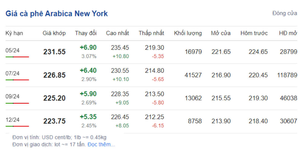
Task: Select the 12/24 contract term
Action: [12, 119]
